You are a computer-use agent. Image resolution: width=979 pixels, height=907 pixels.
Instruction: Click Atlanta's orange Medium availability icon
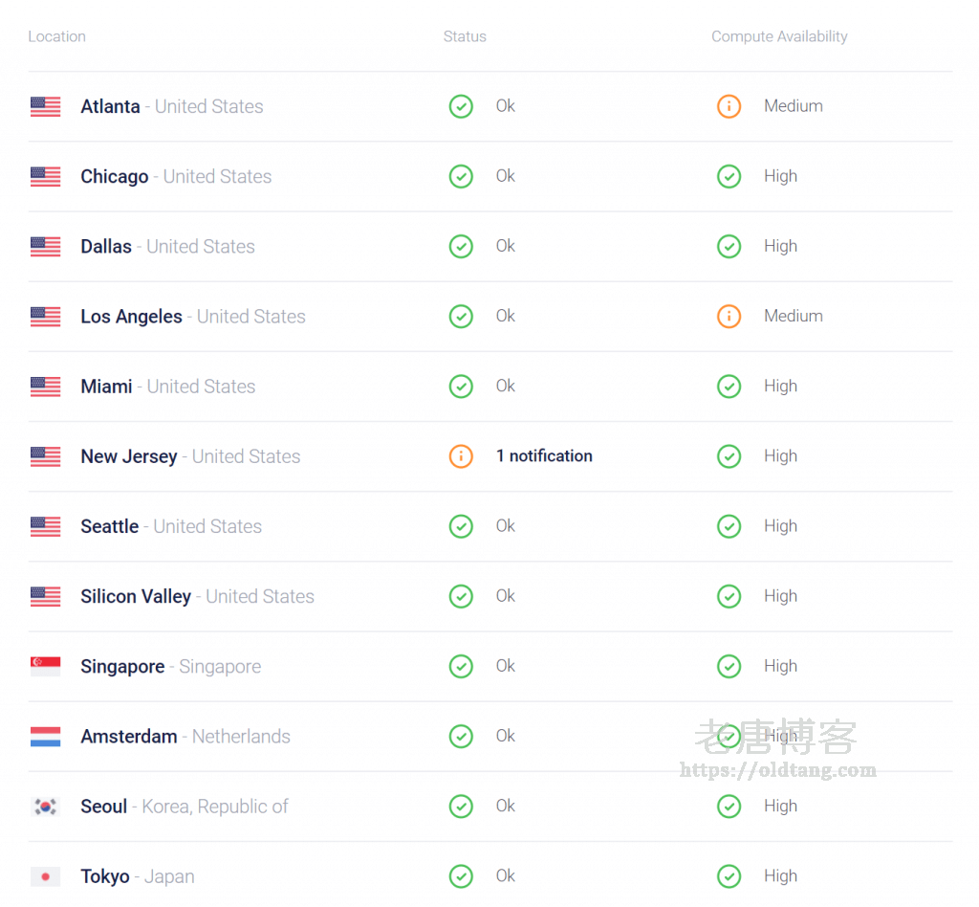coord(729,106)
